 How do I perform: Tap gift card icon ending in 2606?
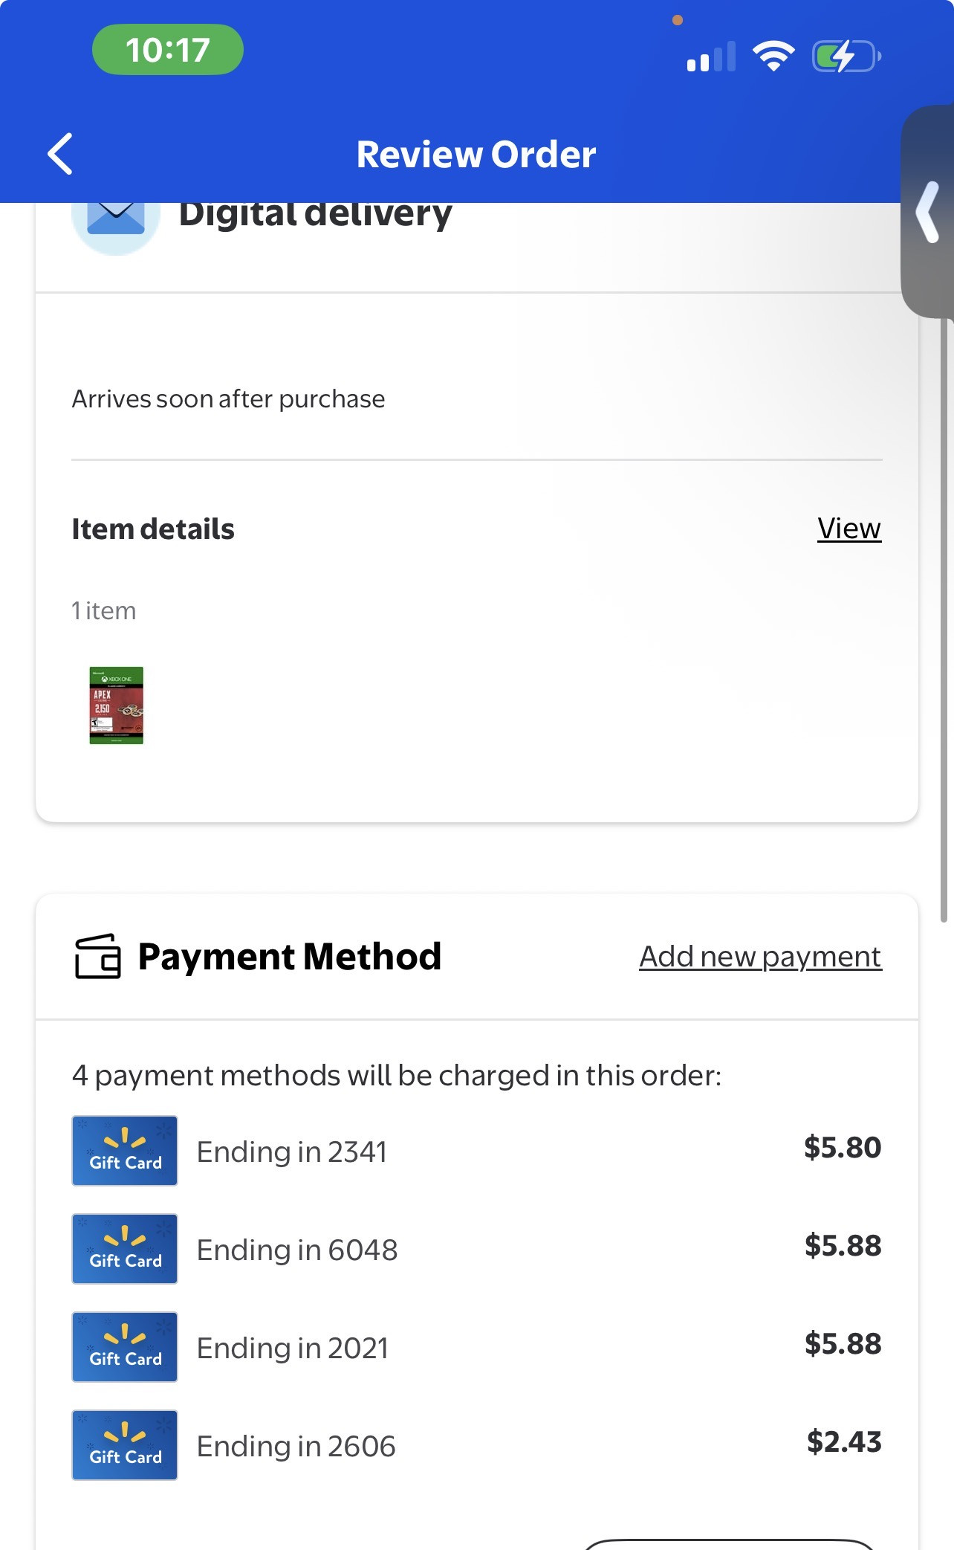click(x=125, y=1445)
